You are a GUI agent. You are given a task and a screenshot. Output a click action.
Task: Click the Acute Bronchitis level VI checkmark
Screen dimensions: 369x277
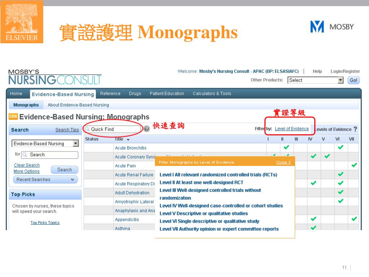tap(341, 147)
